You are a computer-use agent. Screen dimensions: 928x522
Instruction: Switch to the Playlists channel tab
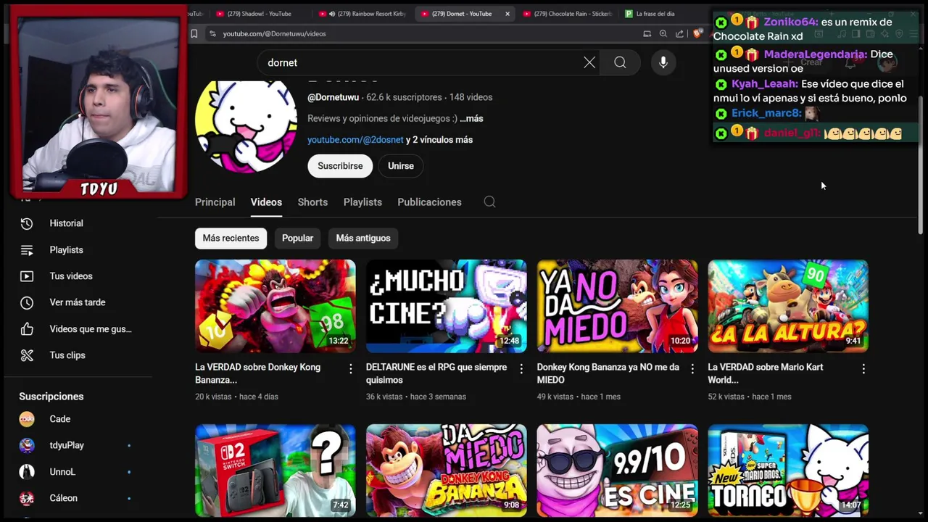click(362, 202)
